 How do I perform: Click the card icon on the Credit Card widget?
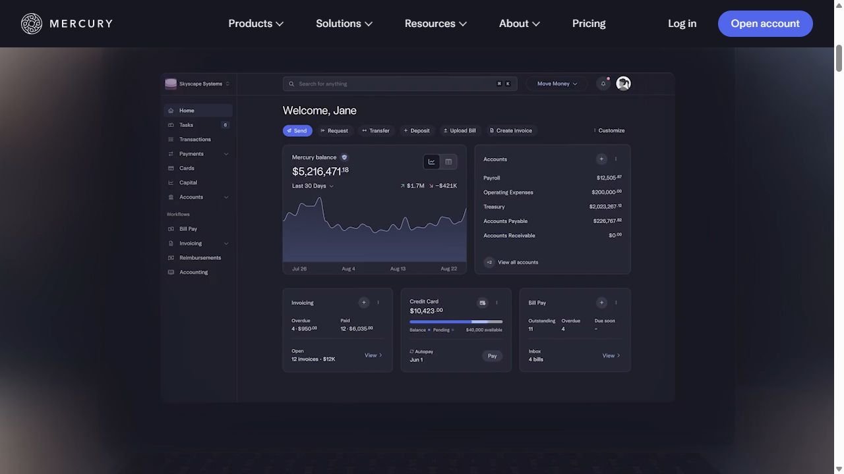[x=483, y=302]
